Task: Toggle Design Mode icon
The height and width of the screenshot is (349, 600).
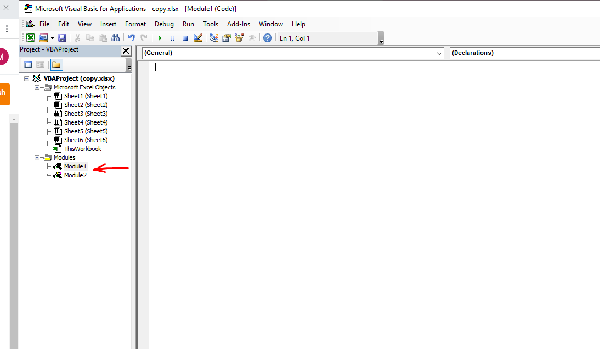Action: point(198,38)
